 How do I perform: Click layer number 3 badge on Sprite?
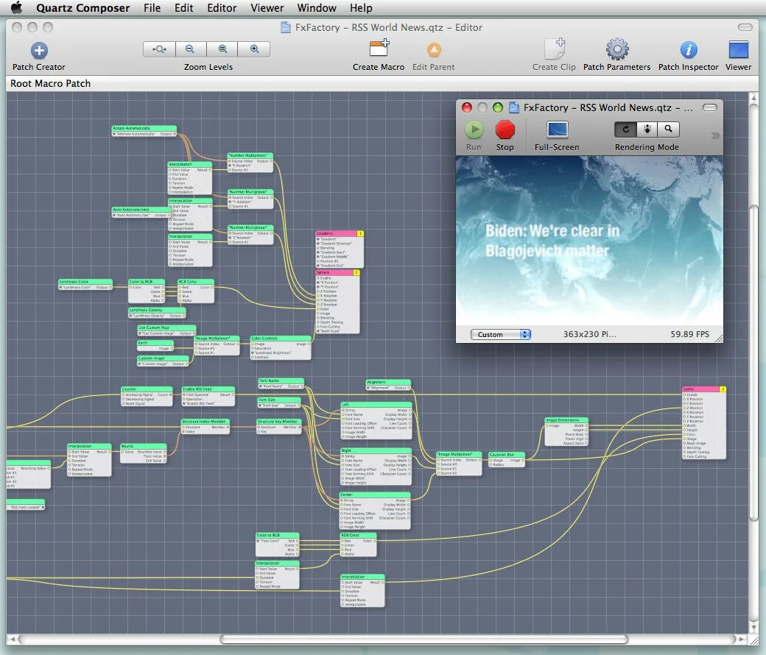tap(723, 389)
